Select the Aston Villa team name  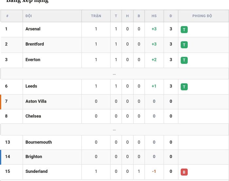(x=36, y=101)
